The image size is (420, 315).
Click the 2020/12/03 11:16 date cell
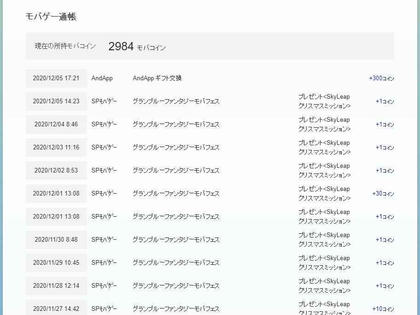coord(56,147)
